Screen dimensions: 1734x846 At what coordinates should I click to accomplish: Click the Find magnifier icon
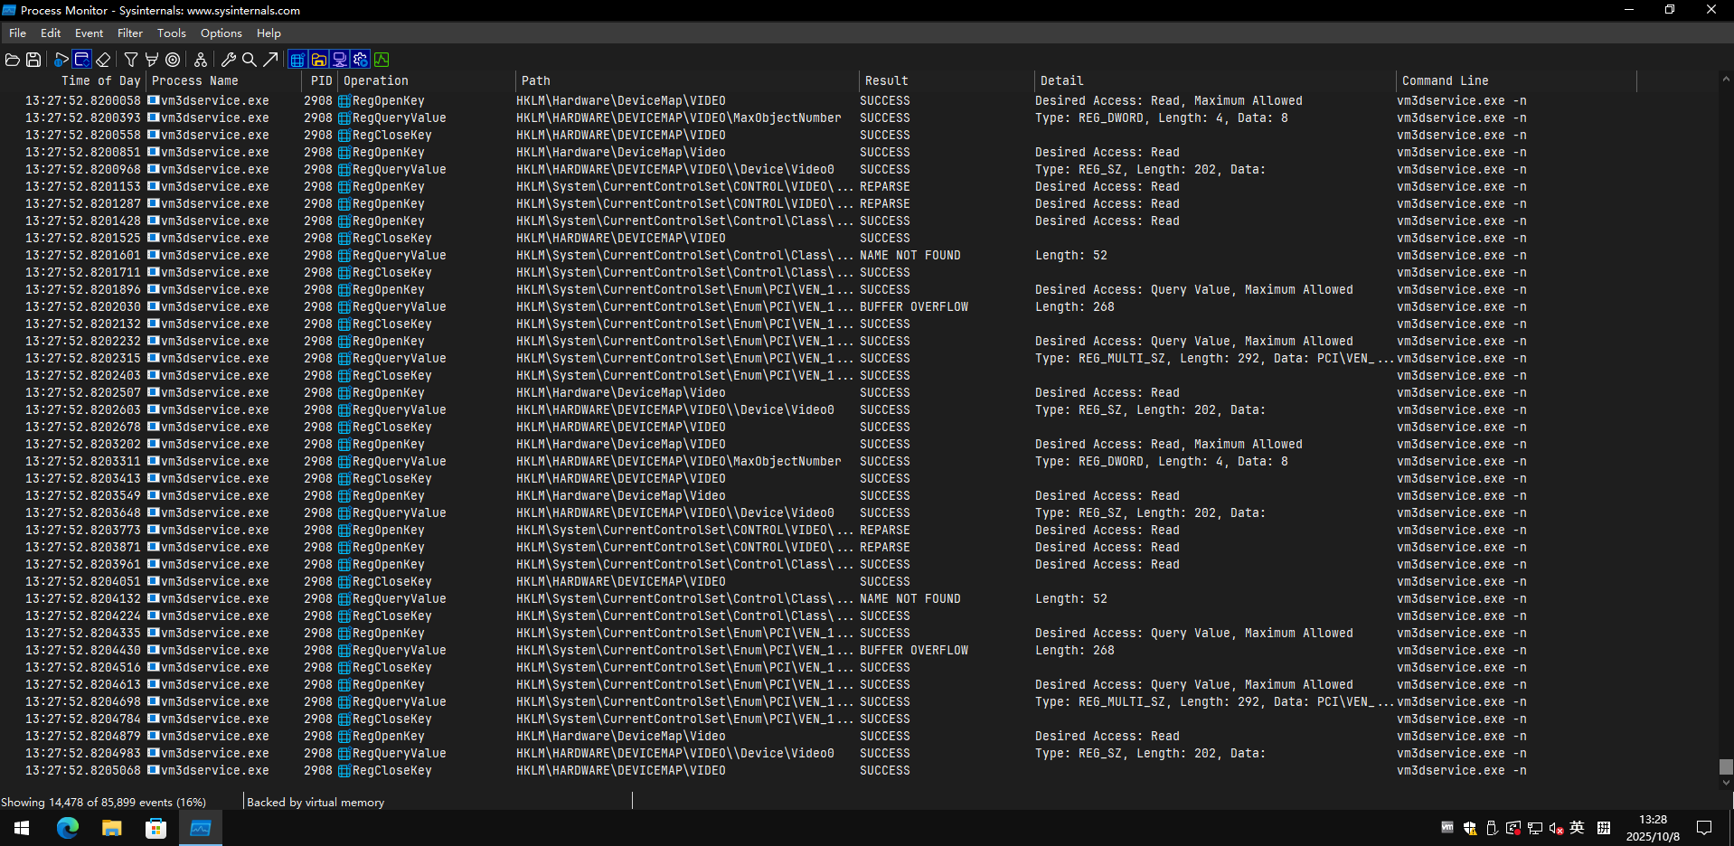[250, 60]
